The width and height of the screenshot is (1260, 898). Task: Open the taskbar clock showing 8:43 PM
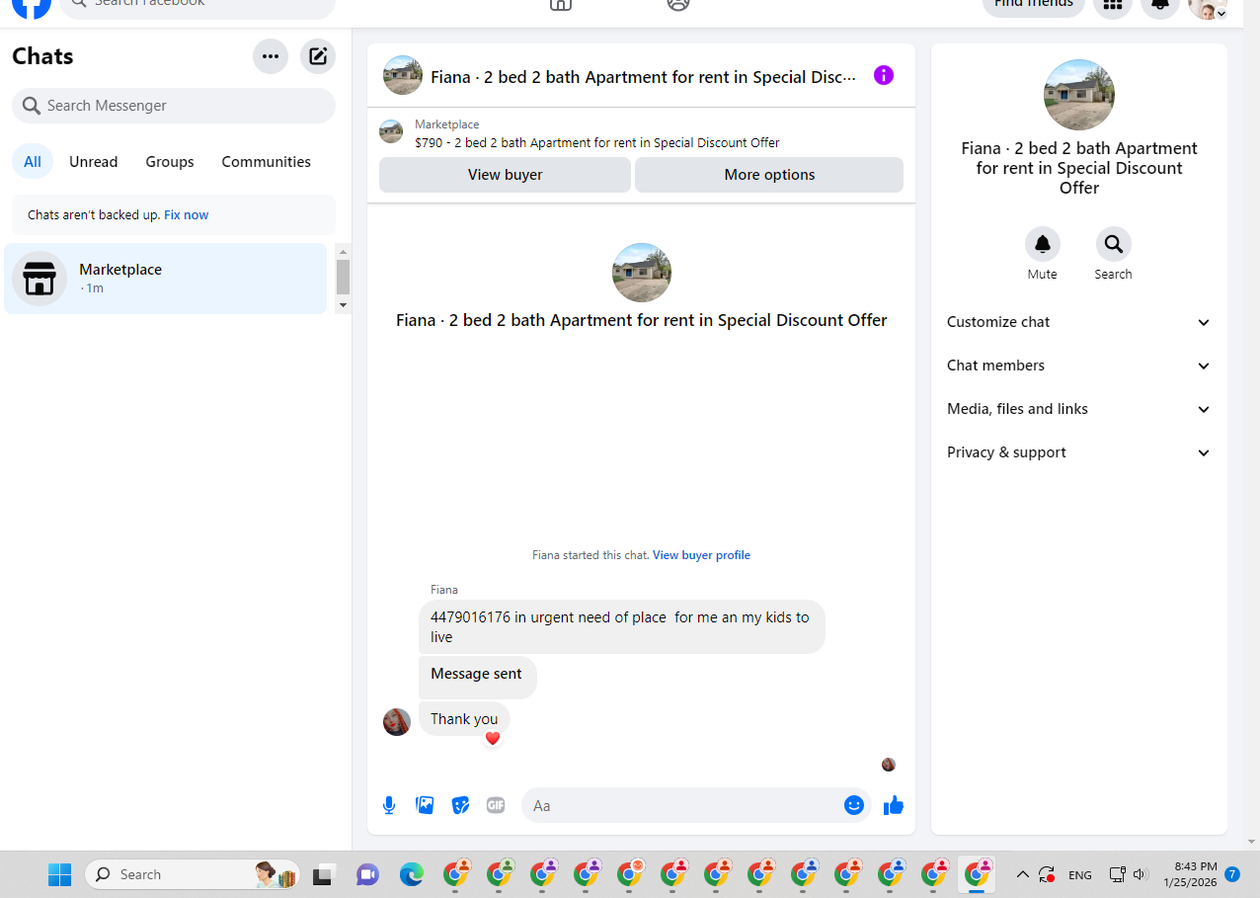coord(1188,874)
